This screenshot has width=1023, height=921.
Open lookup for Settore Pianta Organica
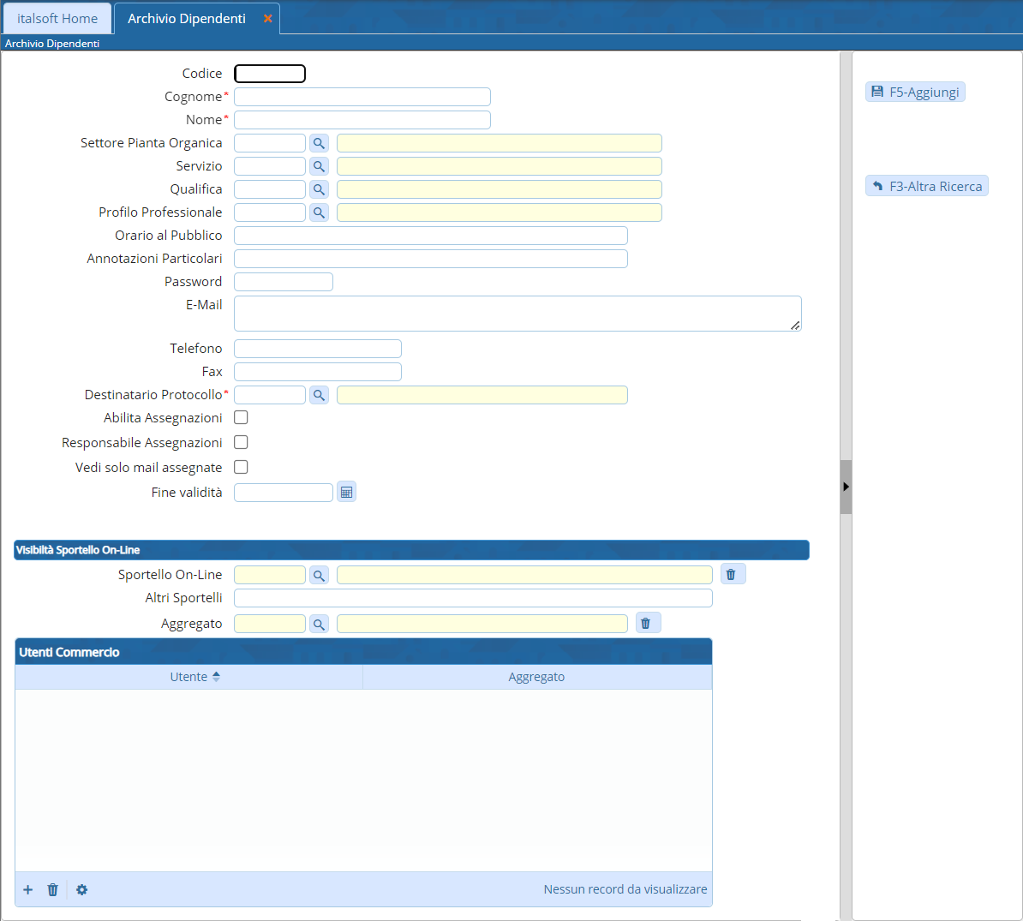click(x=319, y=143)
